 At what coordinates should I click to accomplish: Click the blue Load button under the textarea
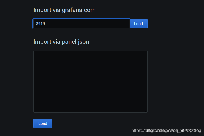pos(43,123)
